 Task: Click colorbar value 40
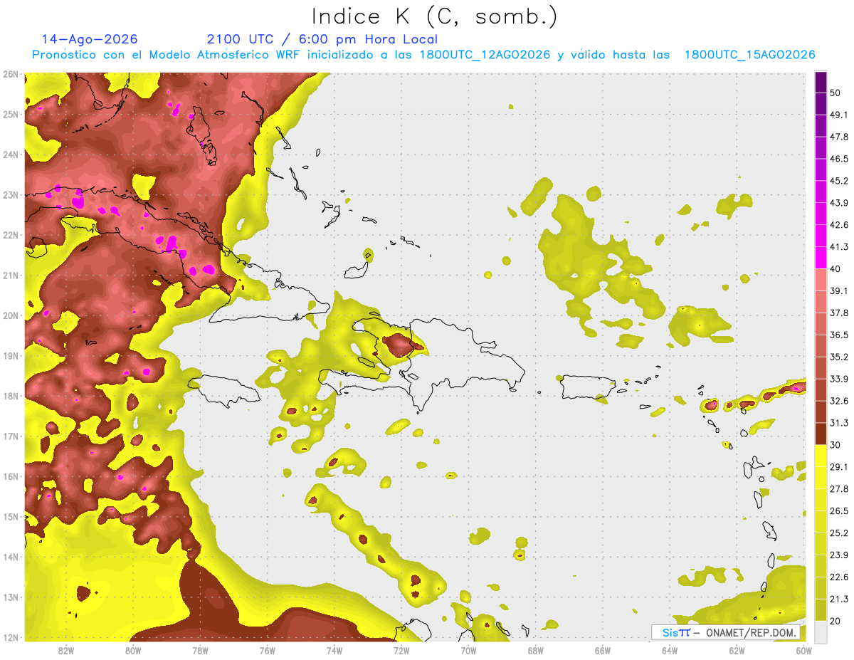835,269
